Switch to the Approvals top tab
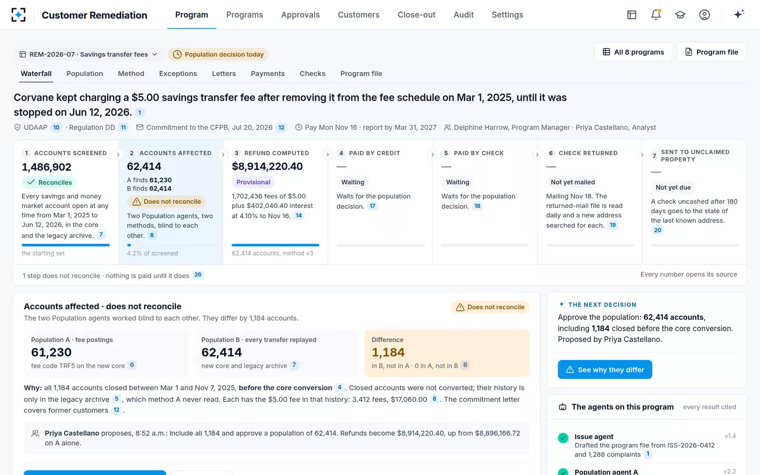This screenshot has height=475, width=760. pyautogui.click(x=300, y=15)
